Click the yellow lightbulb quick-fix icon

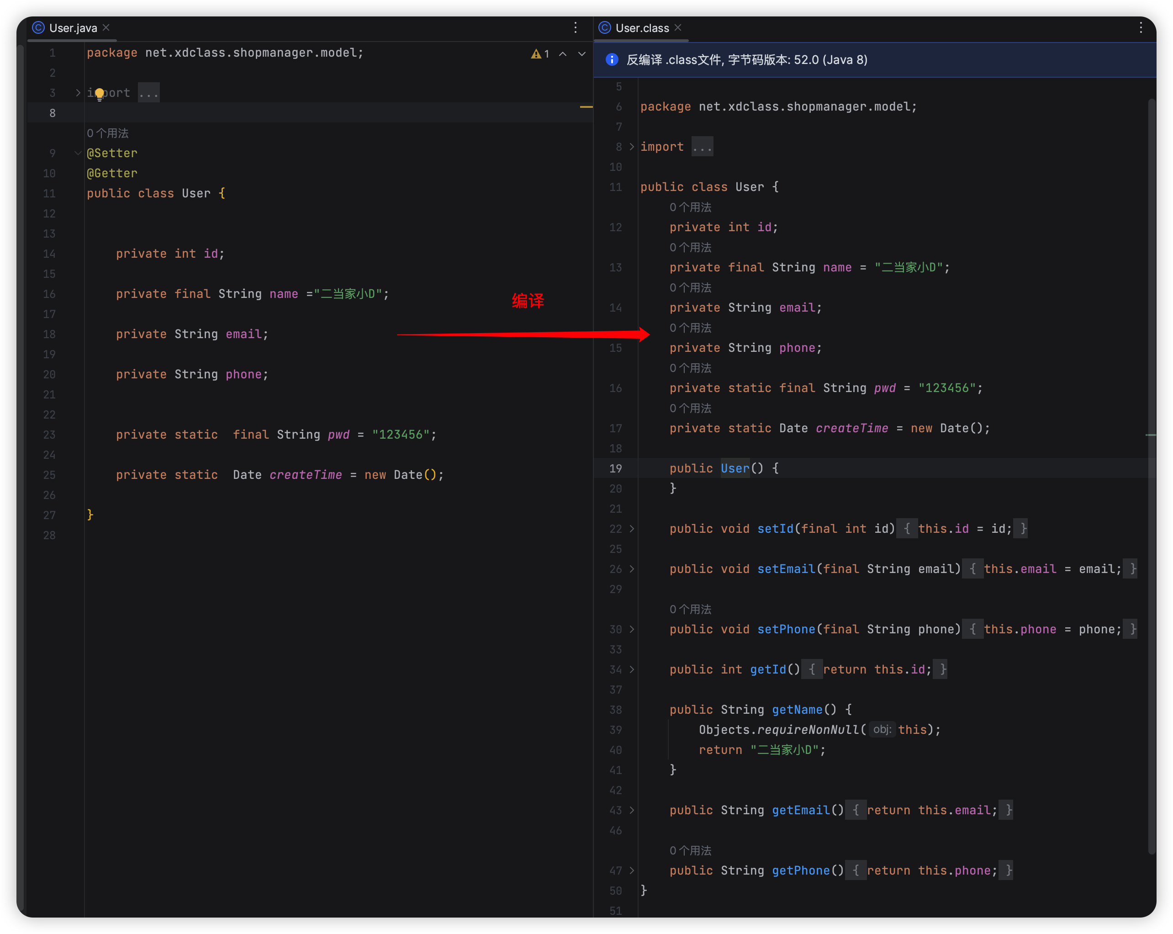(99, 94)
